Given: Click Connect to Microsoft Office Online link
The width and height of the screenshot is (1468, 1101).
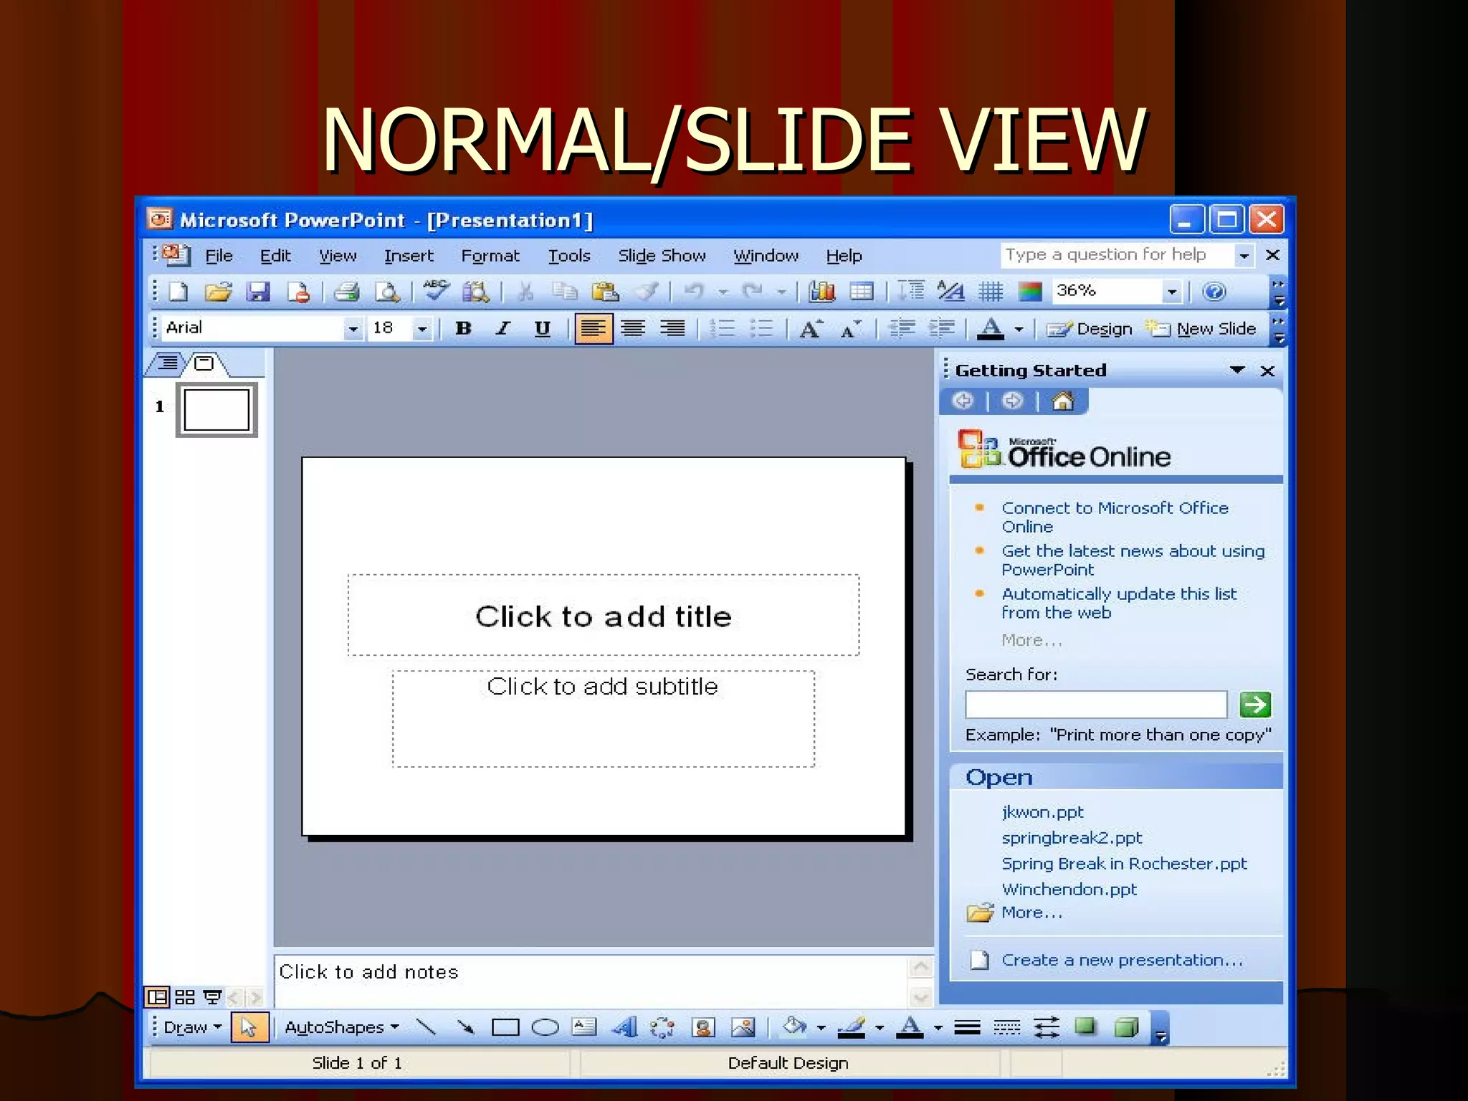Looking at the screenshot, I should click(x=1115, y=517).
